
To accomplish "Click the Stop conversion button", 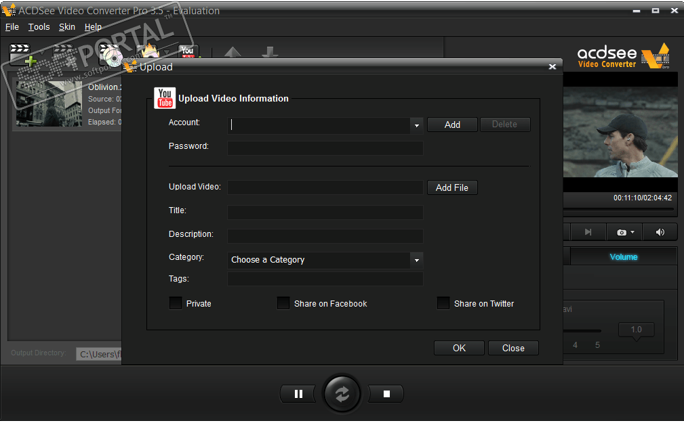I will [386, 395].
